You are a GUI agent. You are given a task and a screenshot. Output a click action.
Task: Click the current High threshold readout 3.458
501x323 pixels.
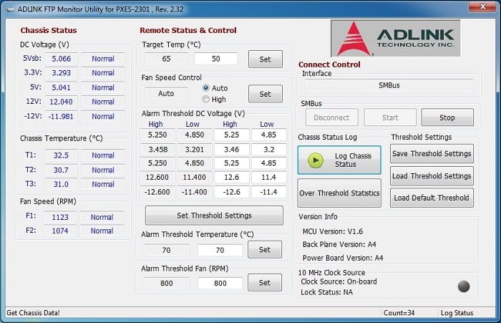click(x=157, y=150)
